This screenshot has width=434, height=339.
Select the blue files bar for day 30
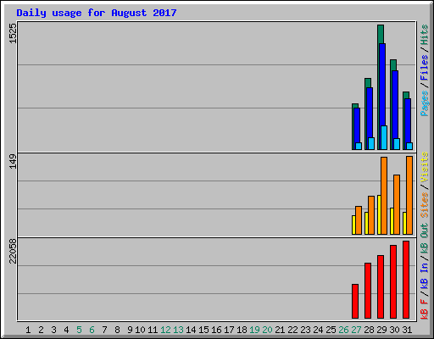(x=395, y=104)
